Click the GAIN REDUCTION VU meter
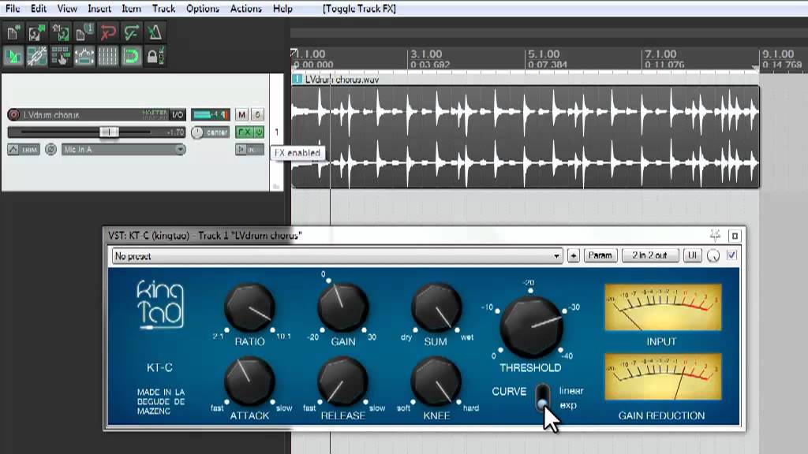 663,377
